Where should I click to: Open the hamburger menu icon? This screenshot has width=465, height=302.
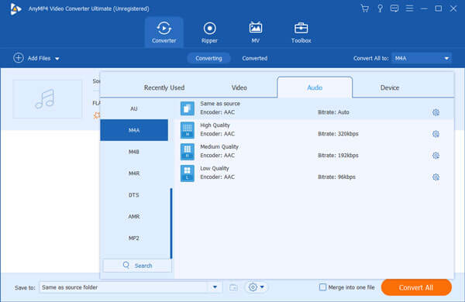tap(409, 9)
